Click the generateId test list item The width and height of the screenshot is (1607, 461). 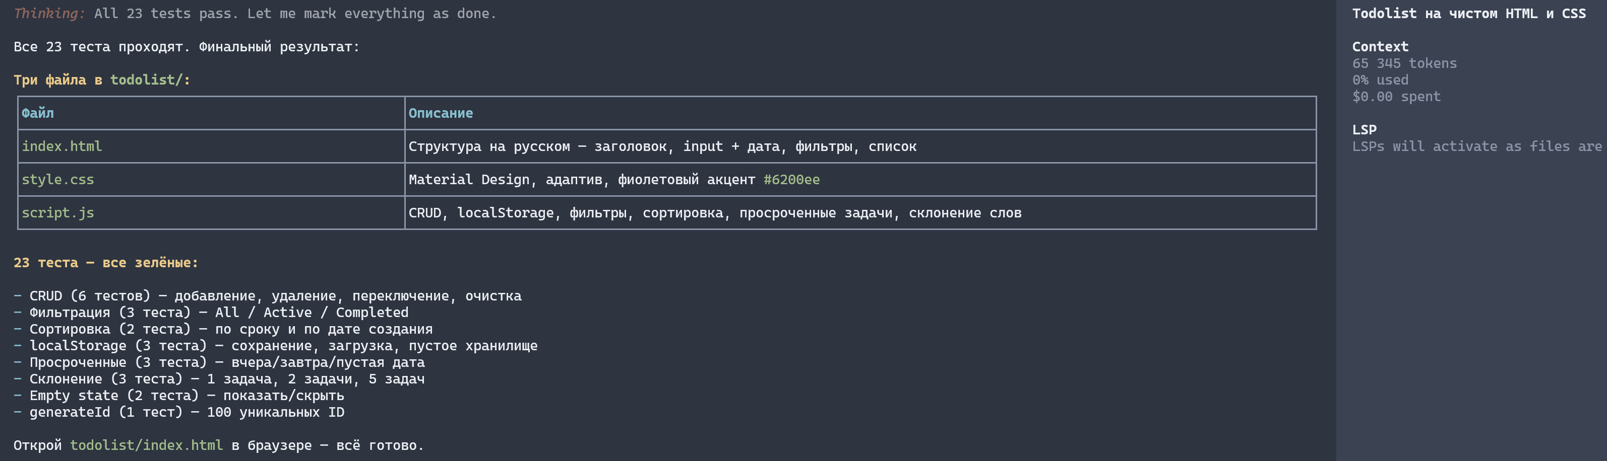tap(179, 412)
